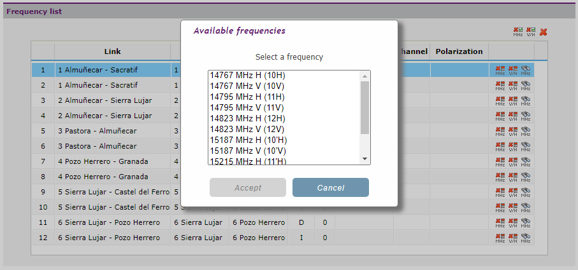Search frequencies with binoculars in row 6
The width and height of the screenshot is (578, 270).
pos(526,146)
